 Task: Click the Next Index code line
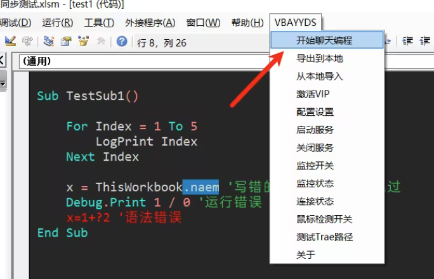102,157
